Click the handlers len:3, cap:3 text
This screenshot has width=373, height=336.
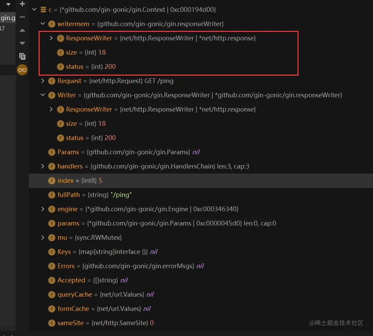(x=233, y=166)
